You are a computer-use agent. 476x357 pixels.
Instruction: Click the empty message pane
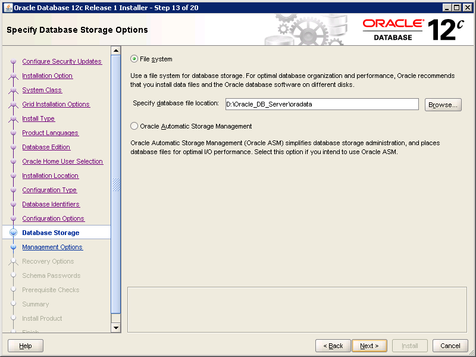coord(297,309)
